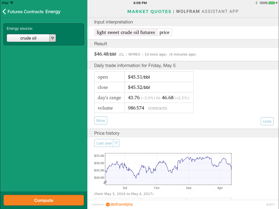The height and width of the screenshot is (209, 279).
Task: Tap the '10 mins ago' quote delay label
Action: pos(155,54)
